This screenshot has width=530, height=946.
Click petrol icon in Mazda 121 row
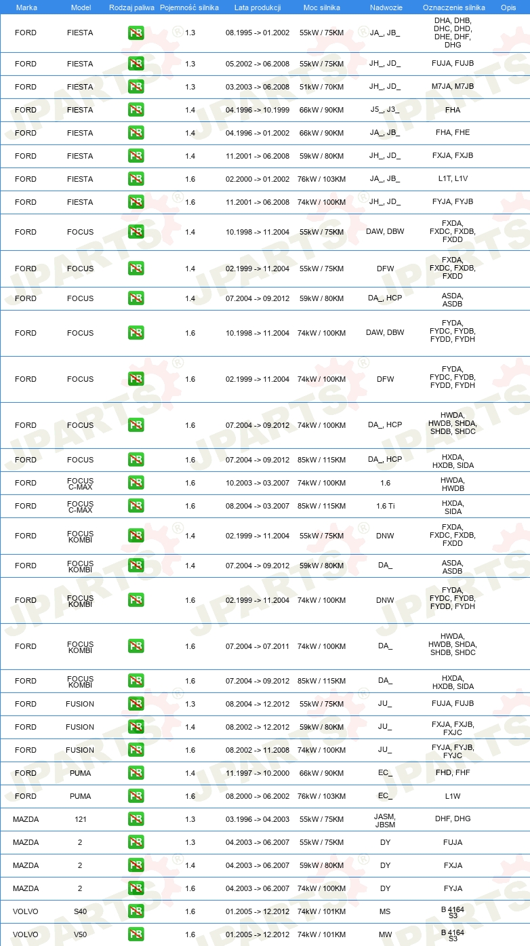tap(136, 819)
